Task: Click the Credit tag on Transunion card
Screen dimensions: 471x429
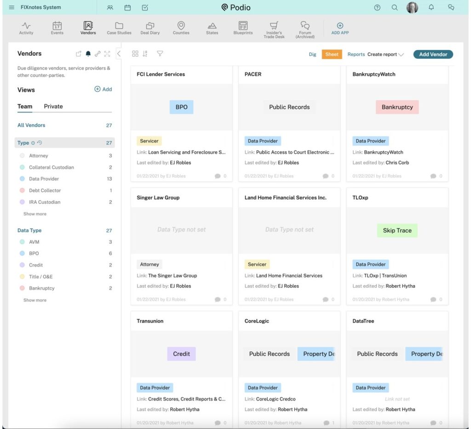Action: coord(181,354)
